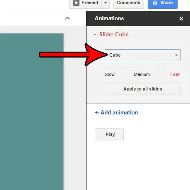Apply transition to all slides

pyautogui.click(x=142, y=89)
